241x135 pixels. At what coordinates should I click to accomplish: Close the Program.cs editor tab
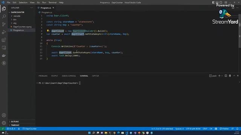(53, 7)
